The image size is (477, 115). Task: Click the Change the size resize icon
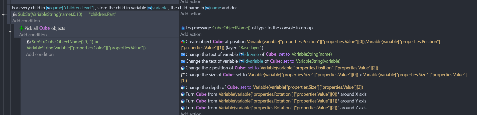183,75
